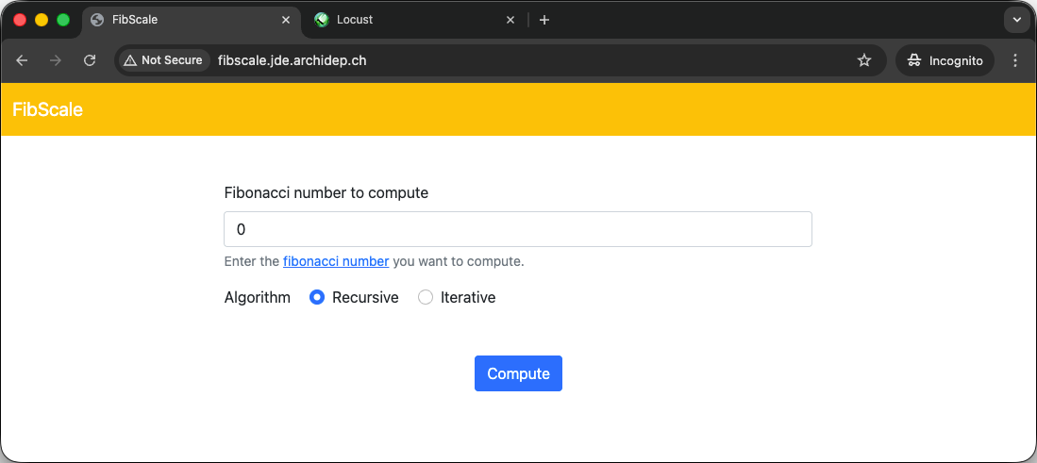Select the Iterative algorithm option
Viewport: 1037px width, 463px height.
click(x=426, y=298)
